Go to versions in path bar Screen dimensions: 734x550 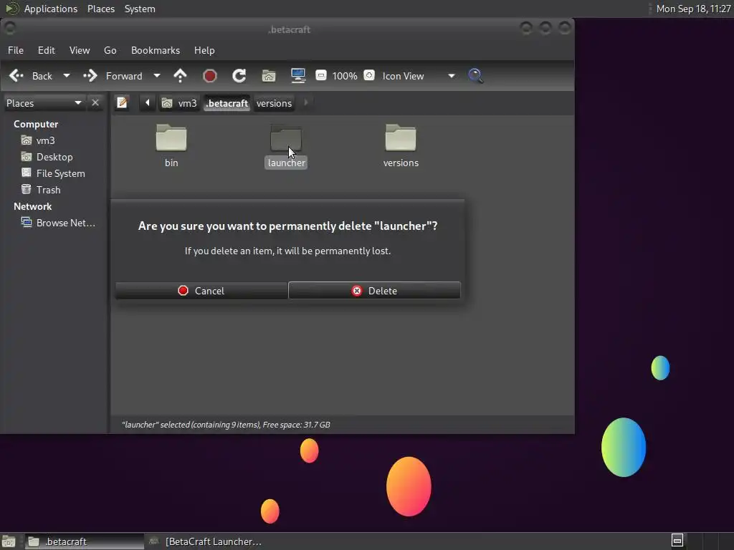point(275,103)
